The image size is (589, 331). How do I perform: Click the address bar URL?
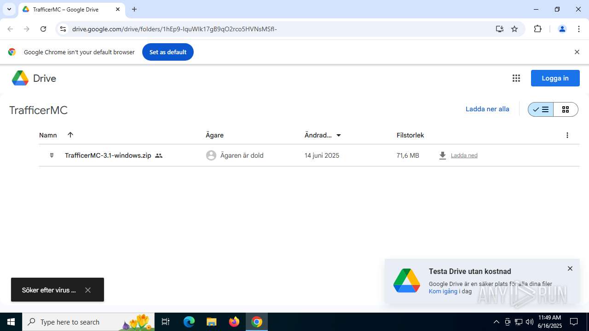point(174,29)
